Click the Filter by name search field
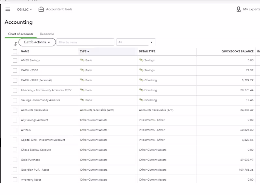This screenshot has height=195, width=260. pos(85,42)
